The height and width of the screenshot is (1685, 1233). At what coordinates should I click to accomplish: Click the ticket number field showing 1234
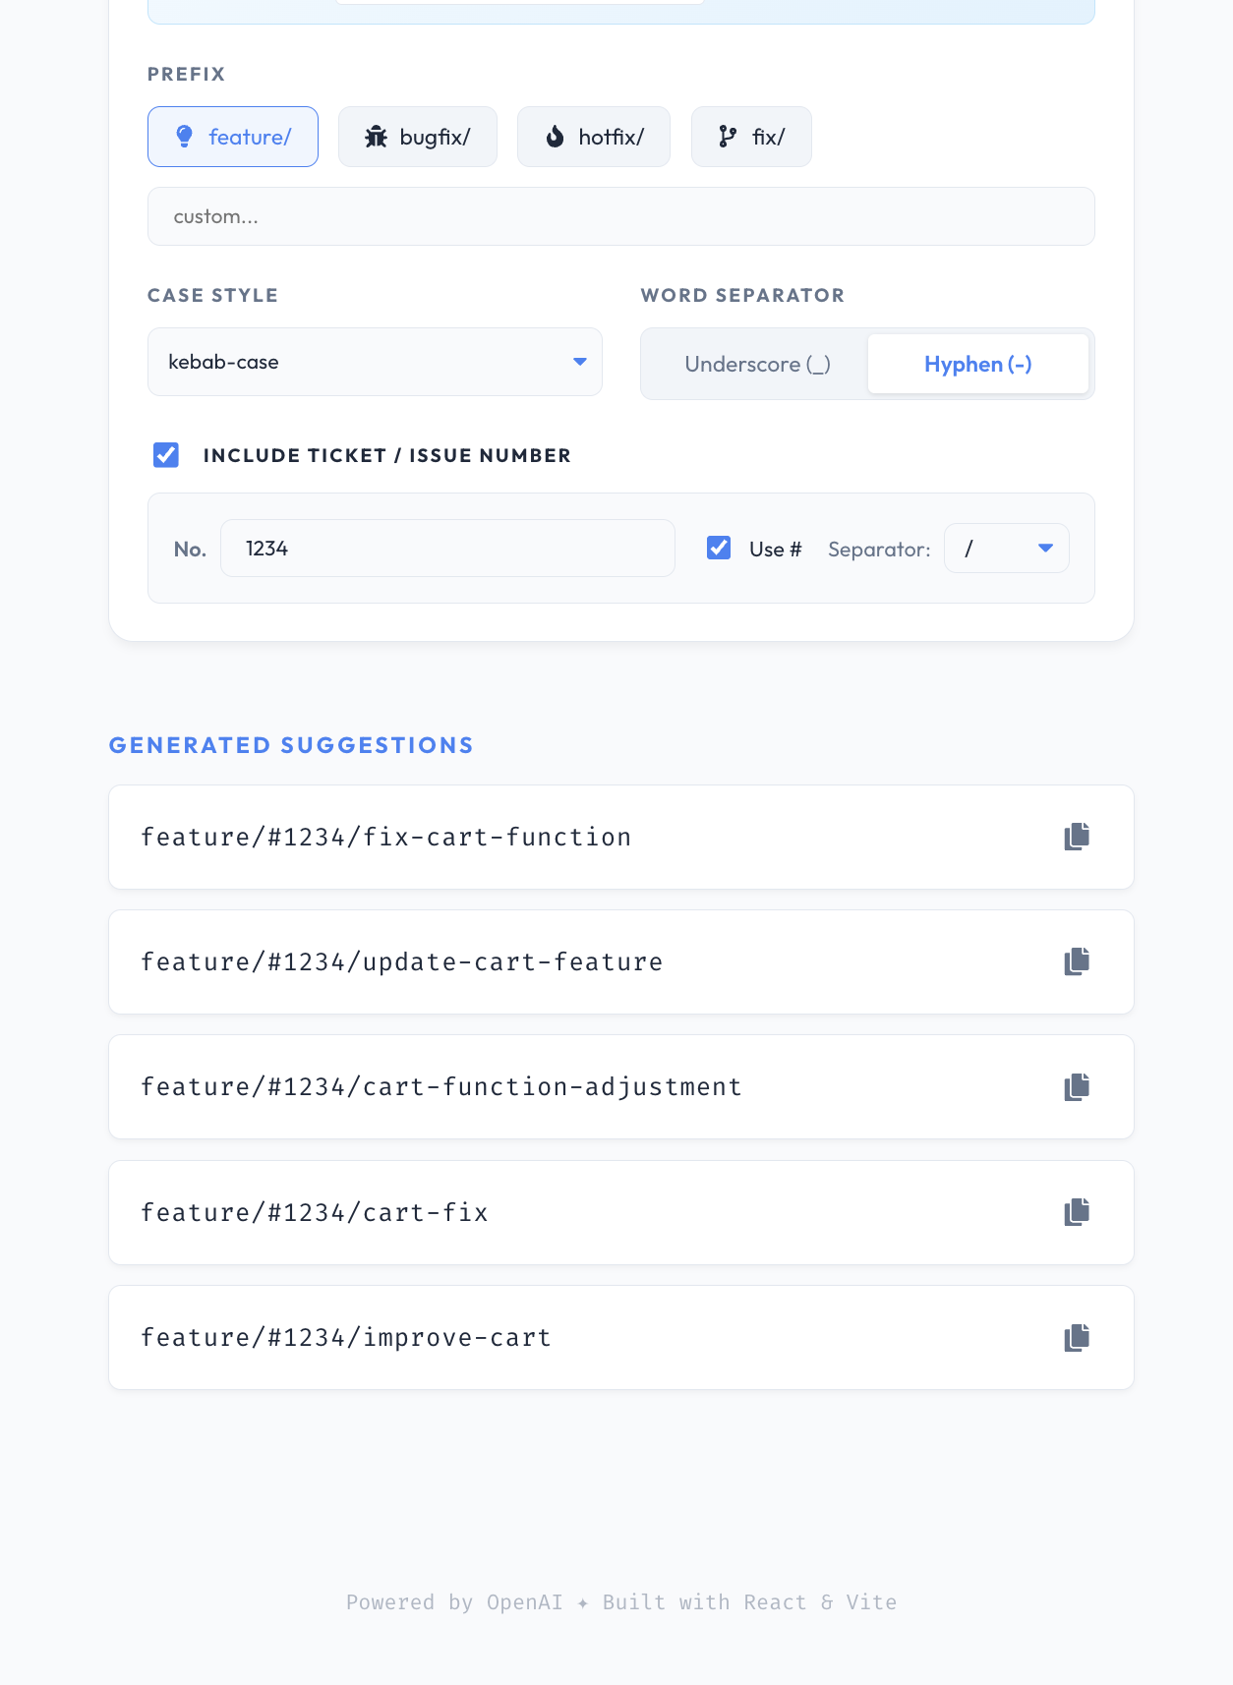coord(447,549)
